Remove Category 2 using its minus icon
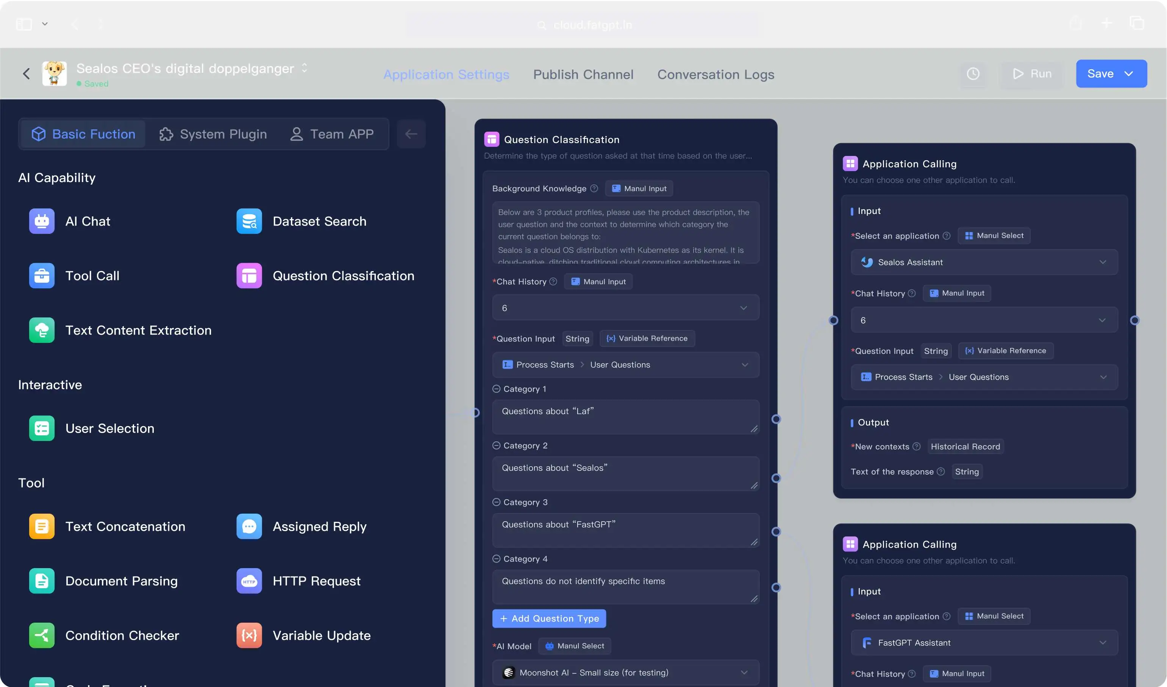Viewport: 1167px width, 687px height. tap(496, 446)
